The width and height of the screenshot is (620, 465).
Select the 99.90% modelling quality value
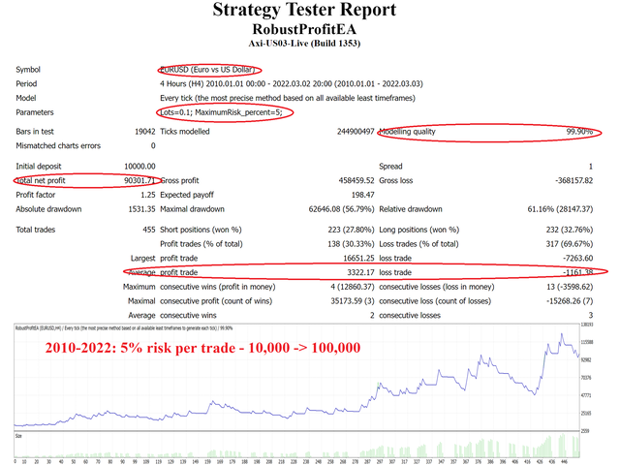(579, 132)
